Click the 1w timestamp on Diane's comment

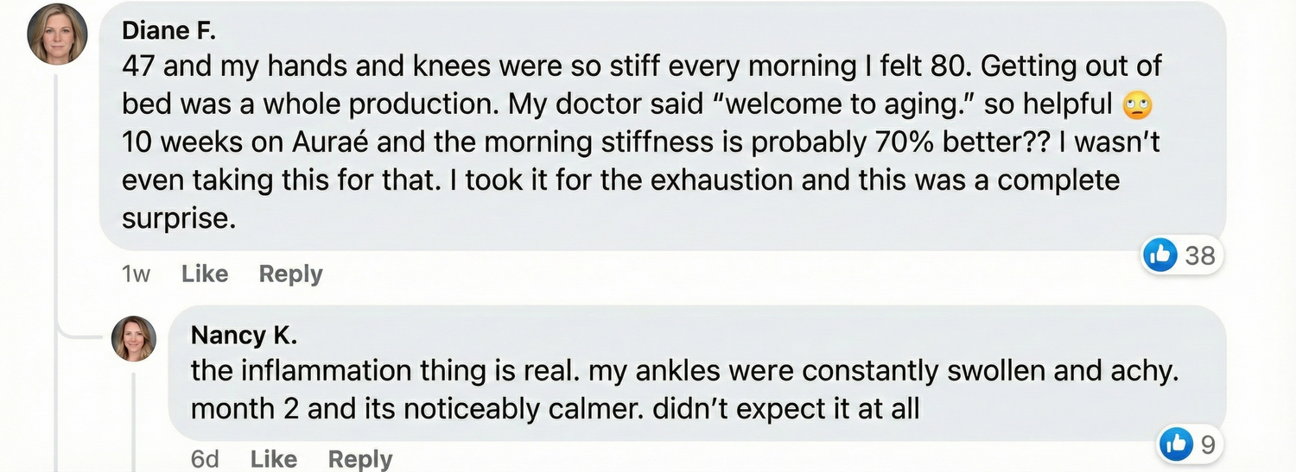point(136,274)
